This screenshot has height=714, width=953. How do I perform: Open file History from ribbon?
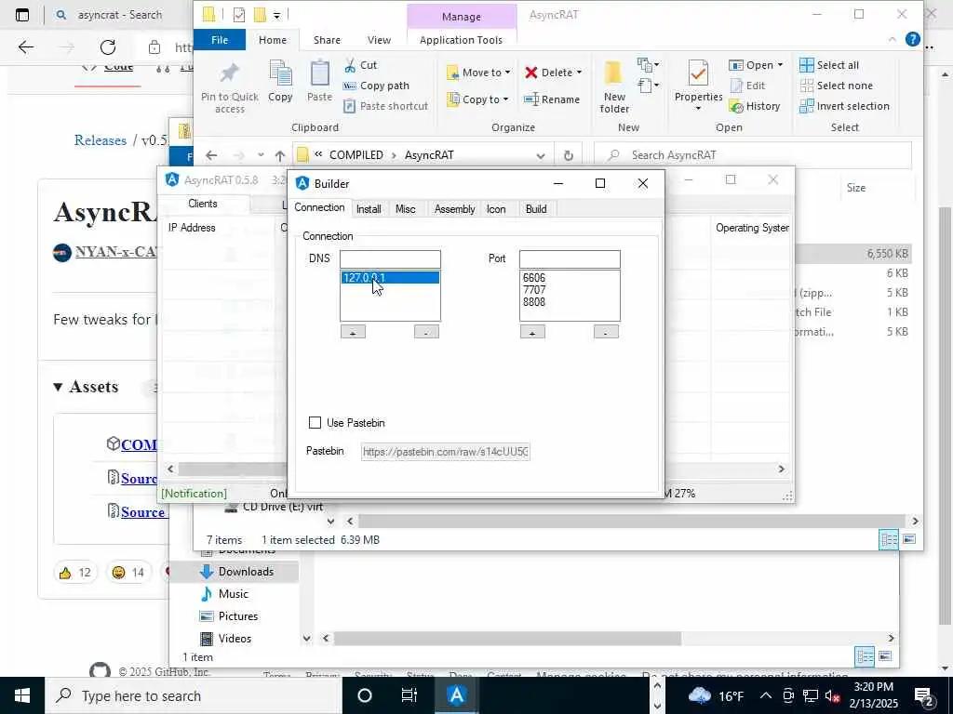point(755,106)
